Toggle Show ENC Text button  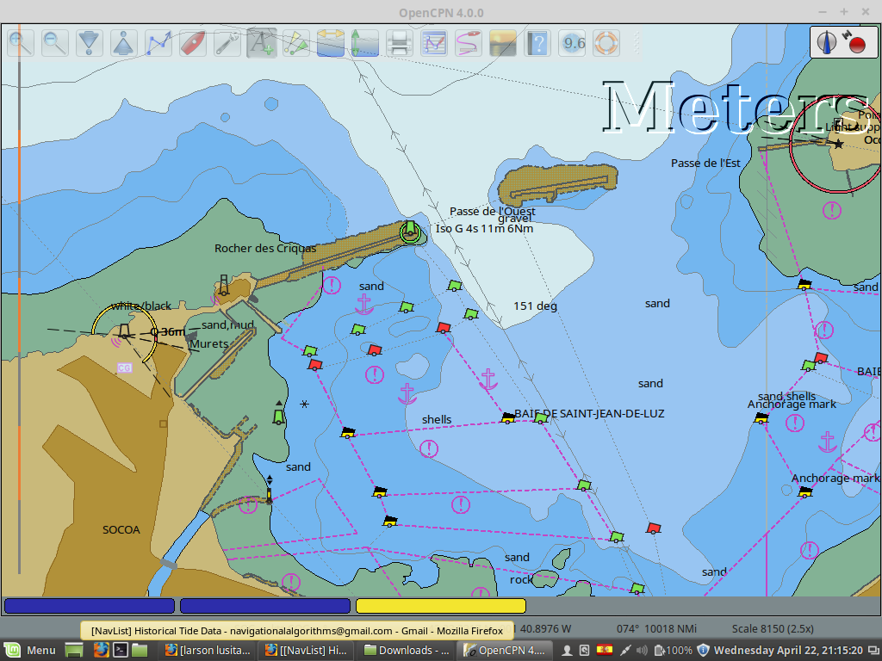(x=262, y=42)
